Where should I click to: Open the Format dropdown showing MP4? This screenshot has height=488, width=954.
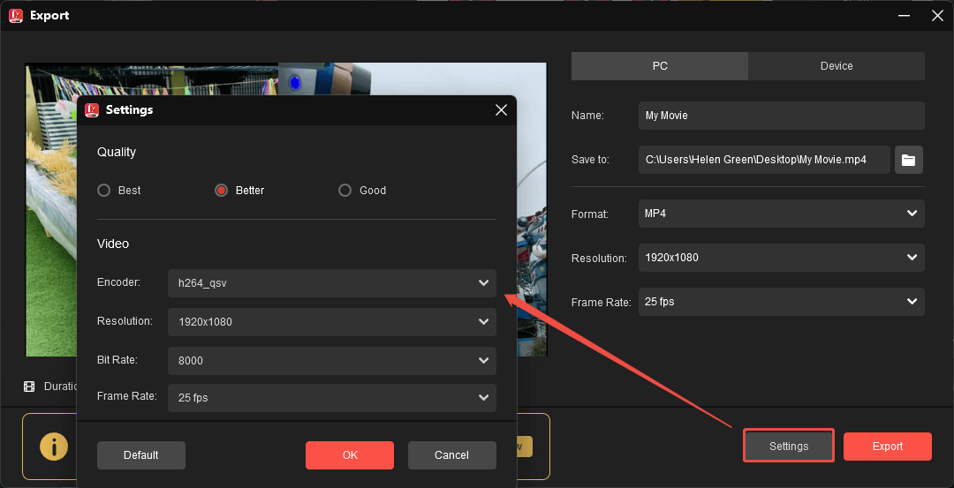[782, 214]
